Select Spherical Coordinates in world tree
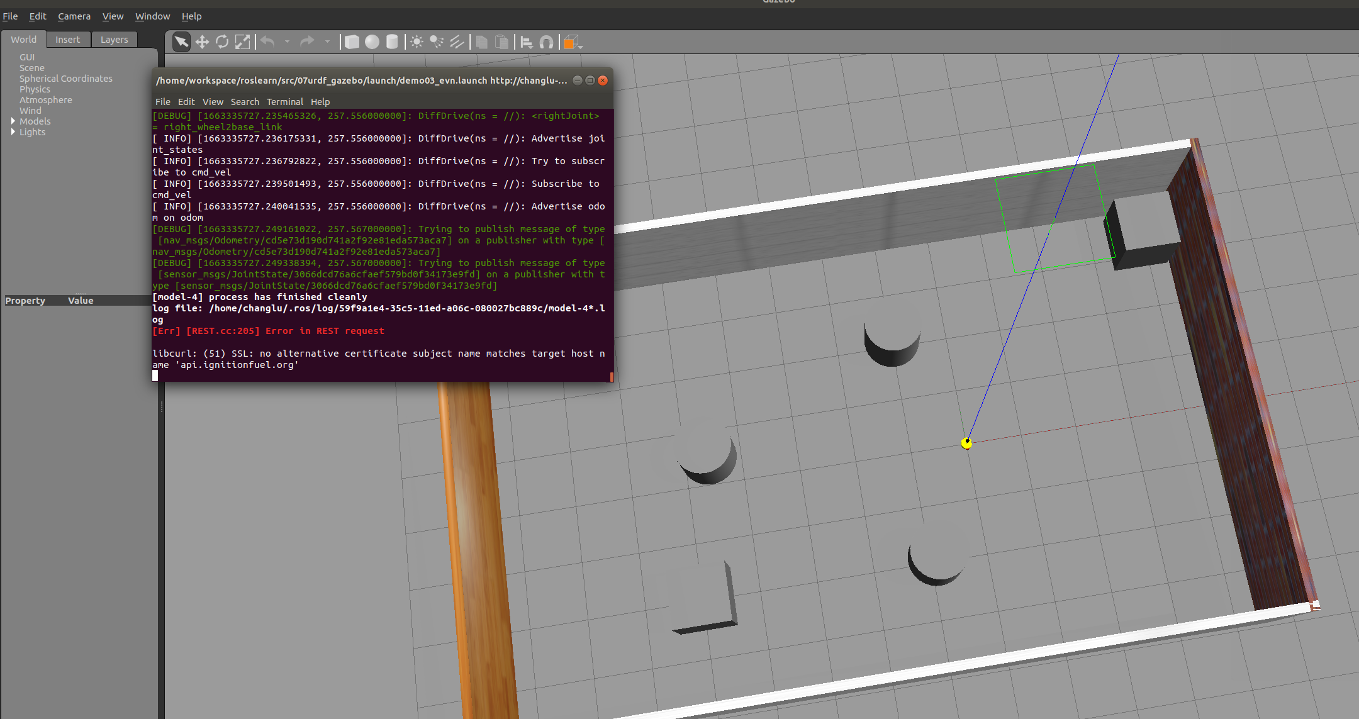1359x719 pixels. pyautogui.click(x=66, y=79)
